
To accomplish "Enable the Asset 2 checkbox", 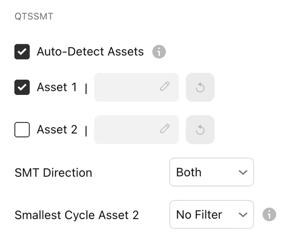I will (22, 129).
